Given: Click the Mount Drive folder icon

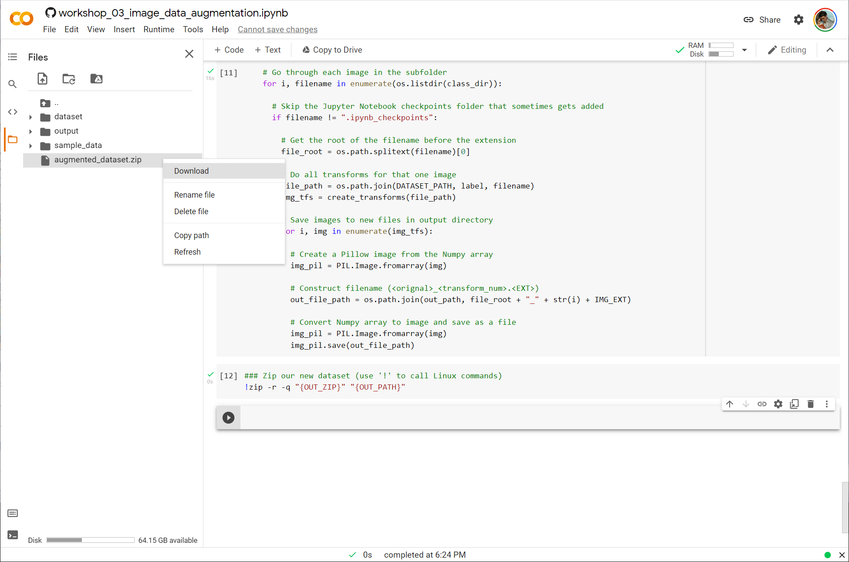Looking at the screenshot, I should (x=96, y=79).
